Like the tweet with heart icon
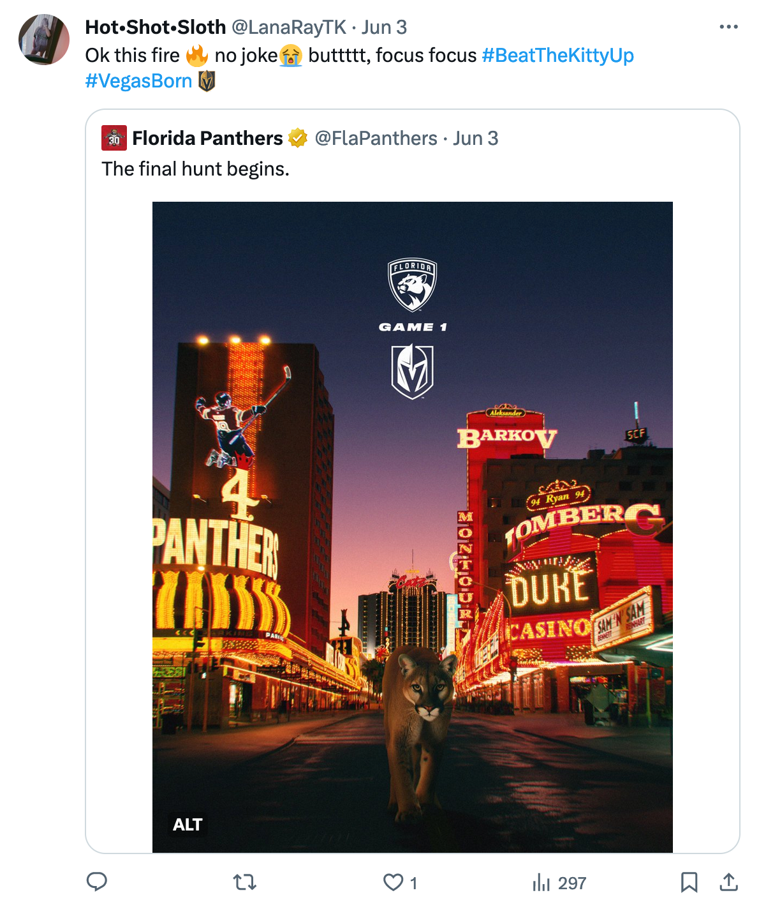 (393, 882)
